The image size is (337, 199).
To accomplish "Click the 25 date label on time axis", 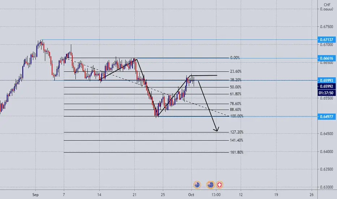I will click(163, 195).
